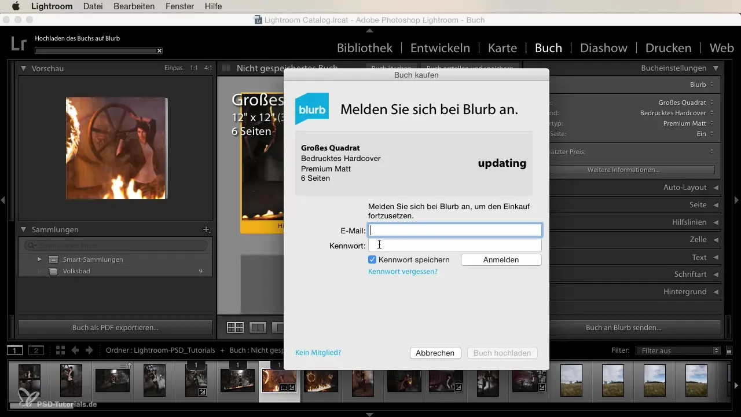The height and width of the screenshot is (417, 741).
Task: Open the Fenster menu
Action: point(179,6)
